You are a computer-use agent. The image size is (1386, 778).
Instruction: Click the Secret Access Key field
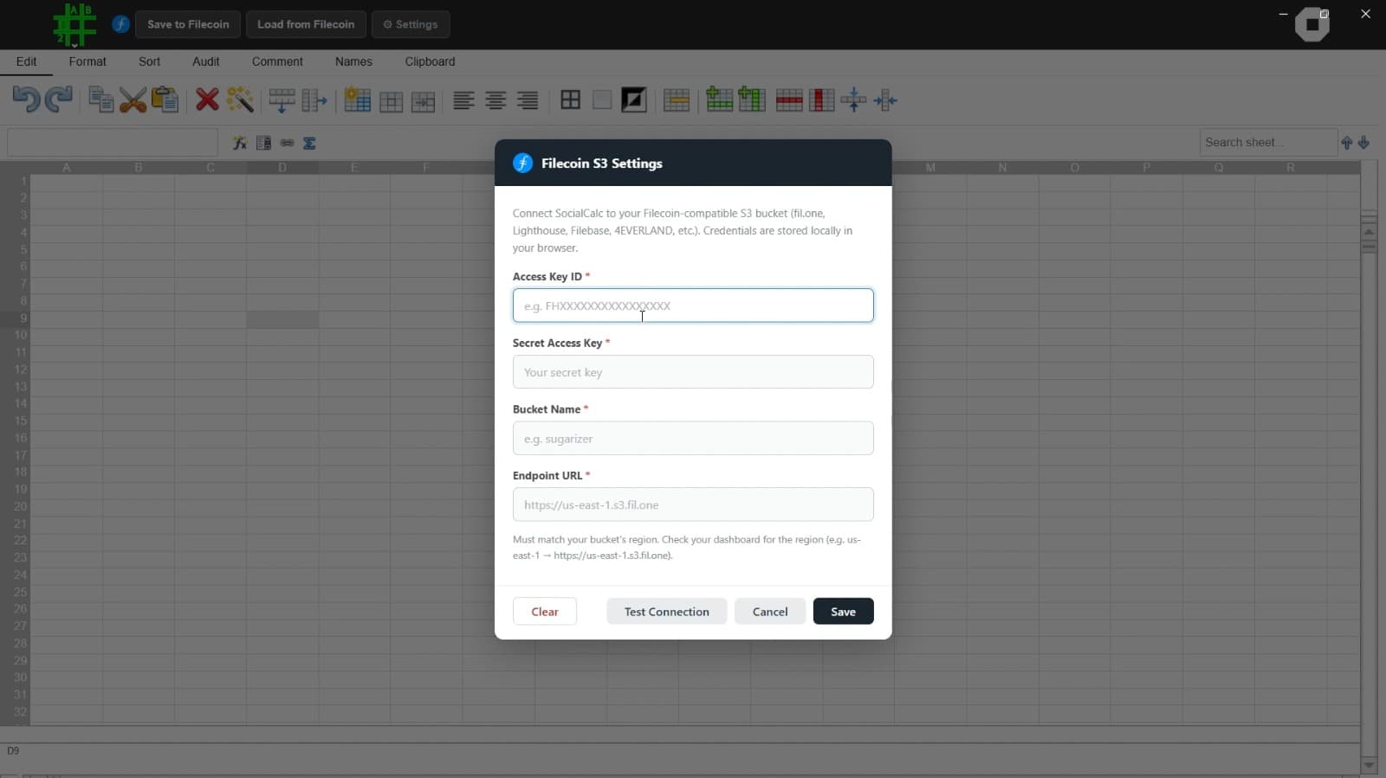click(693, 372)
